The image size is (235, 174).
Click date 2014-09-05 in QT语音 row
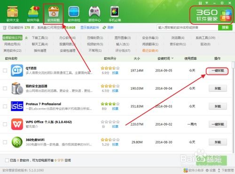click(164, 71)
